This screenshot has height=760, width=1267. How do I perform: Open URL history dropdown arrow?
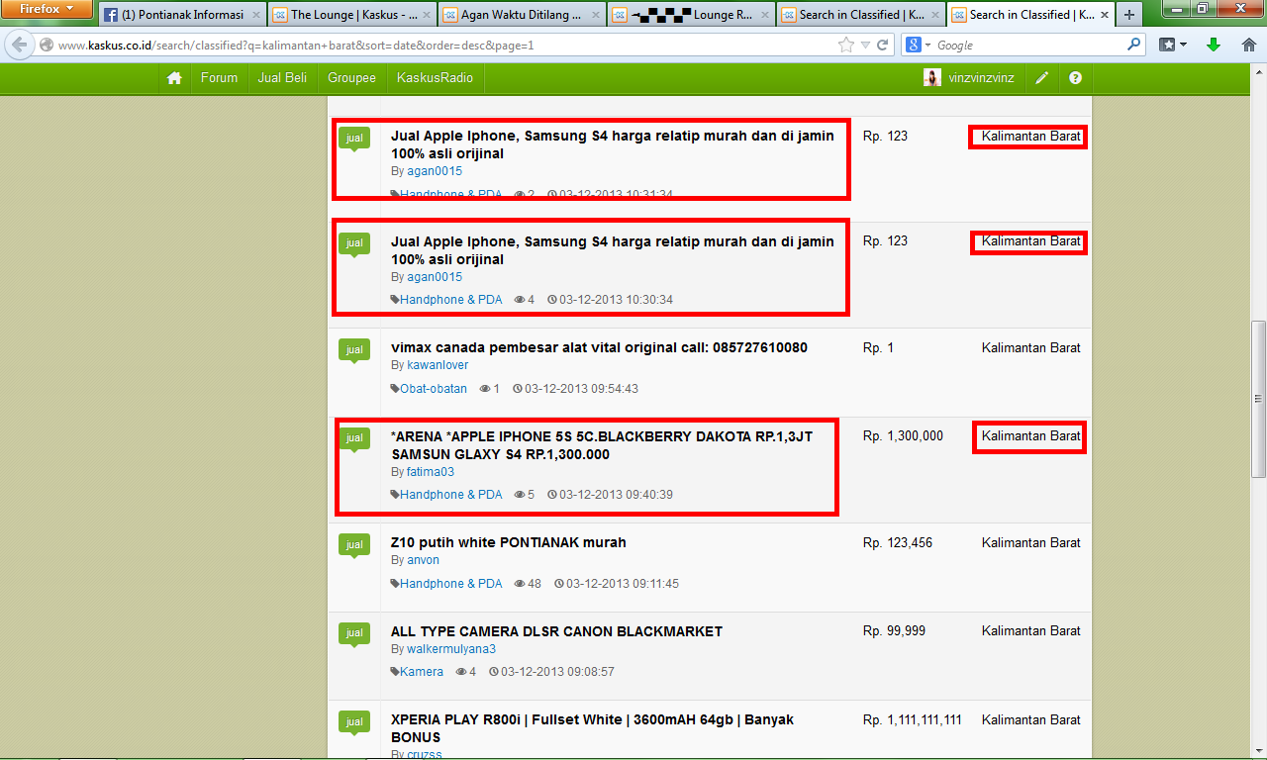tap(865, 46)
